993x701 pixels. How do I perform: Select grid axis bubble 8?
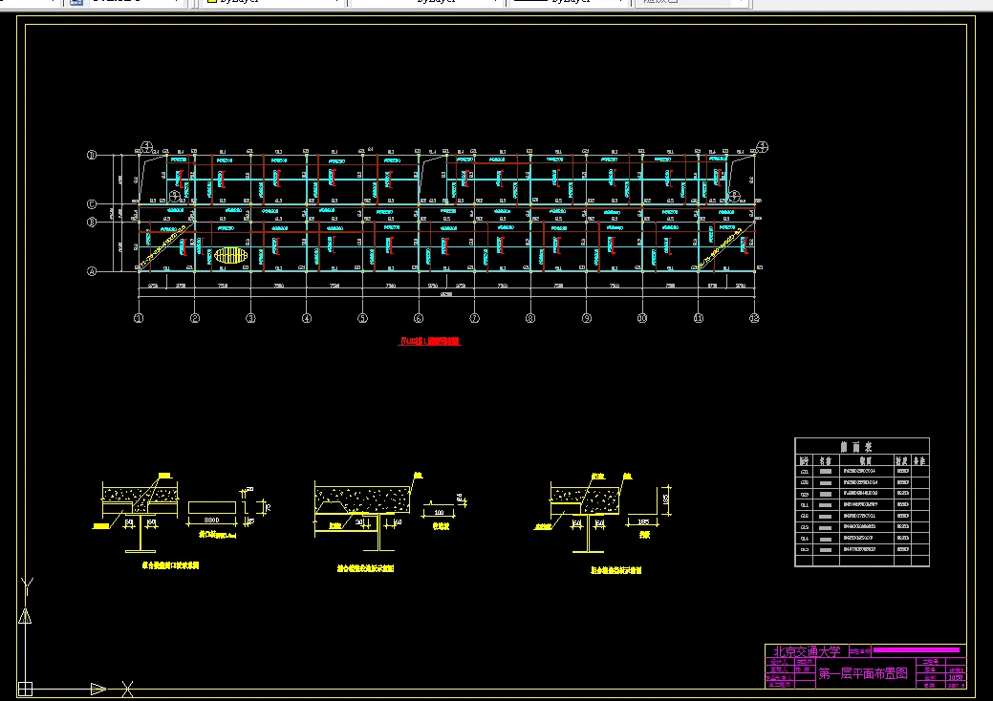(x=530, y=318)
